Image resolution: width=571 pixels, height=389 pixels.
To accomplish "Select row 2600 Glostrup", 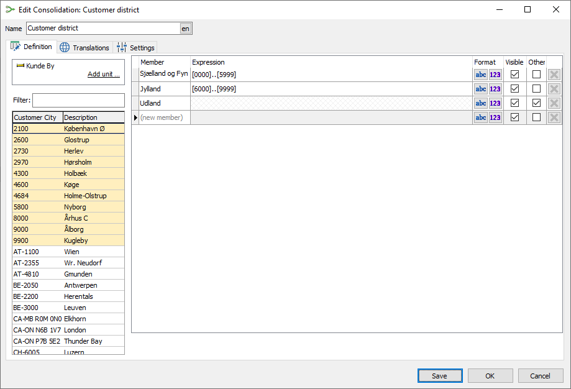I will [68, 140].
